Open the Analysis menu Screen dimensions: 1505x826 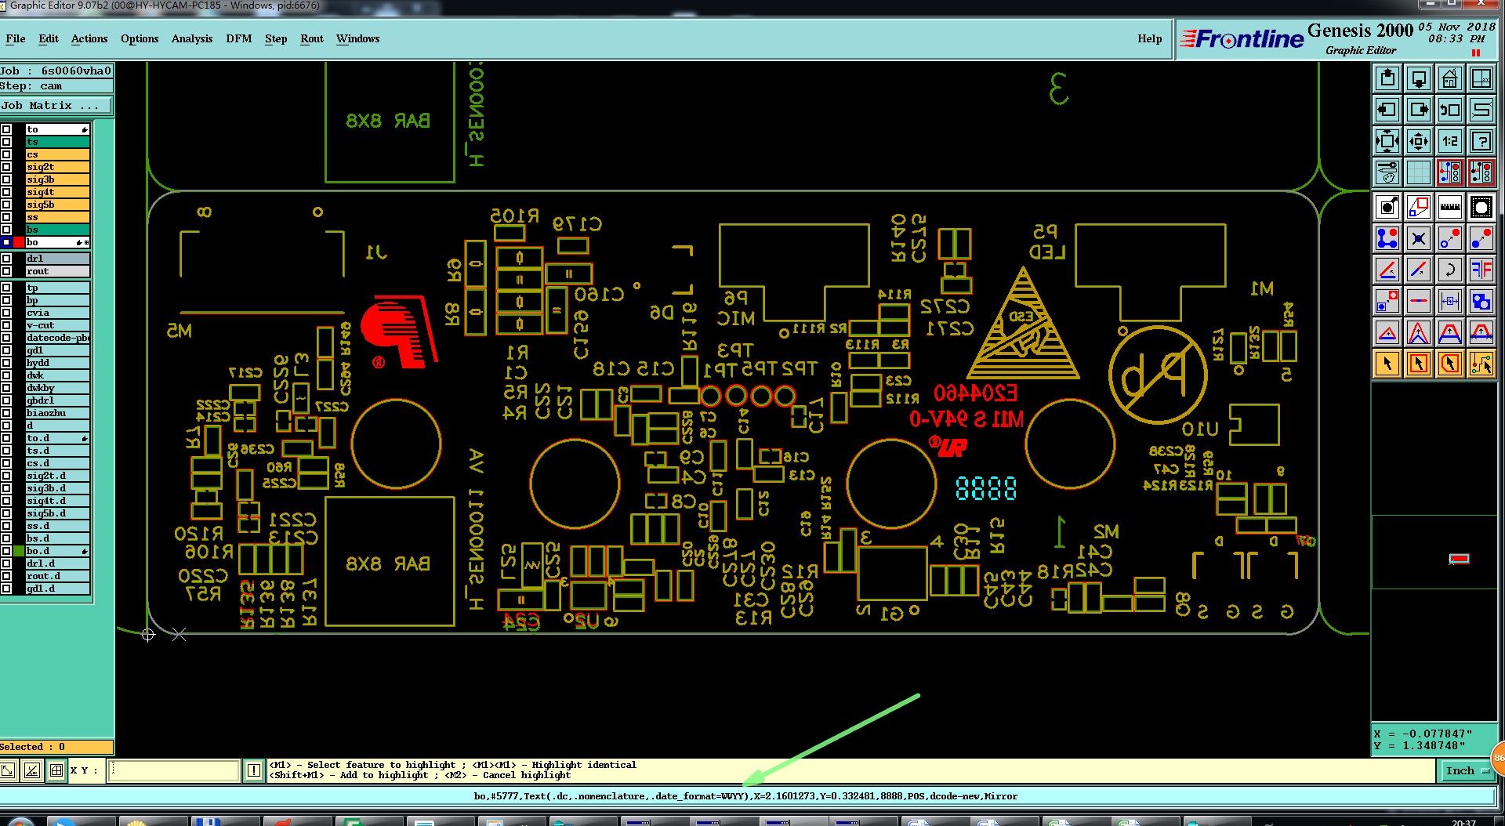tap(192, 38)
